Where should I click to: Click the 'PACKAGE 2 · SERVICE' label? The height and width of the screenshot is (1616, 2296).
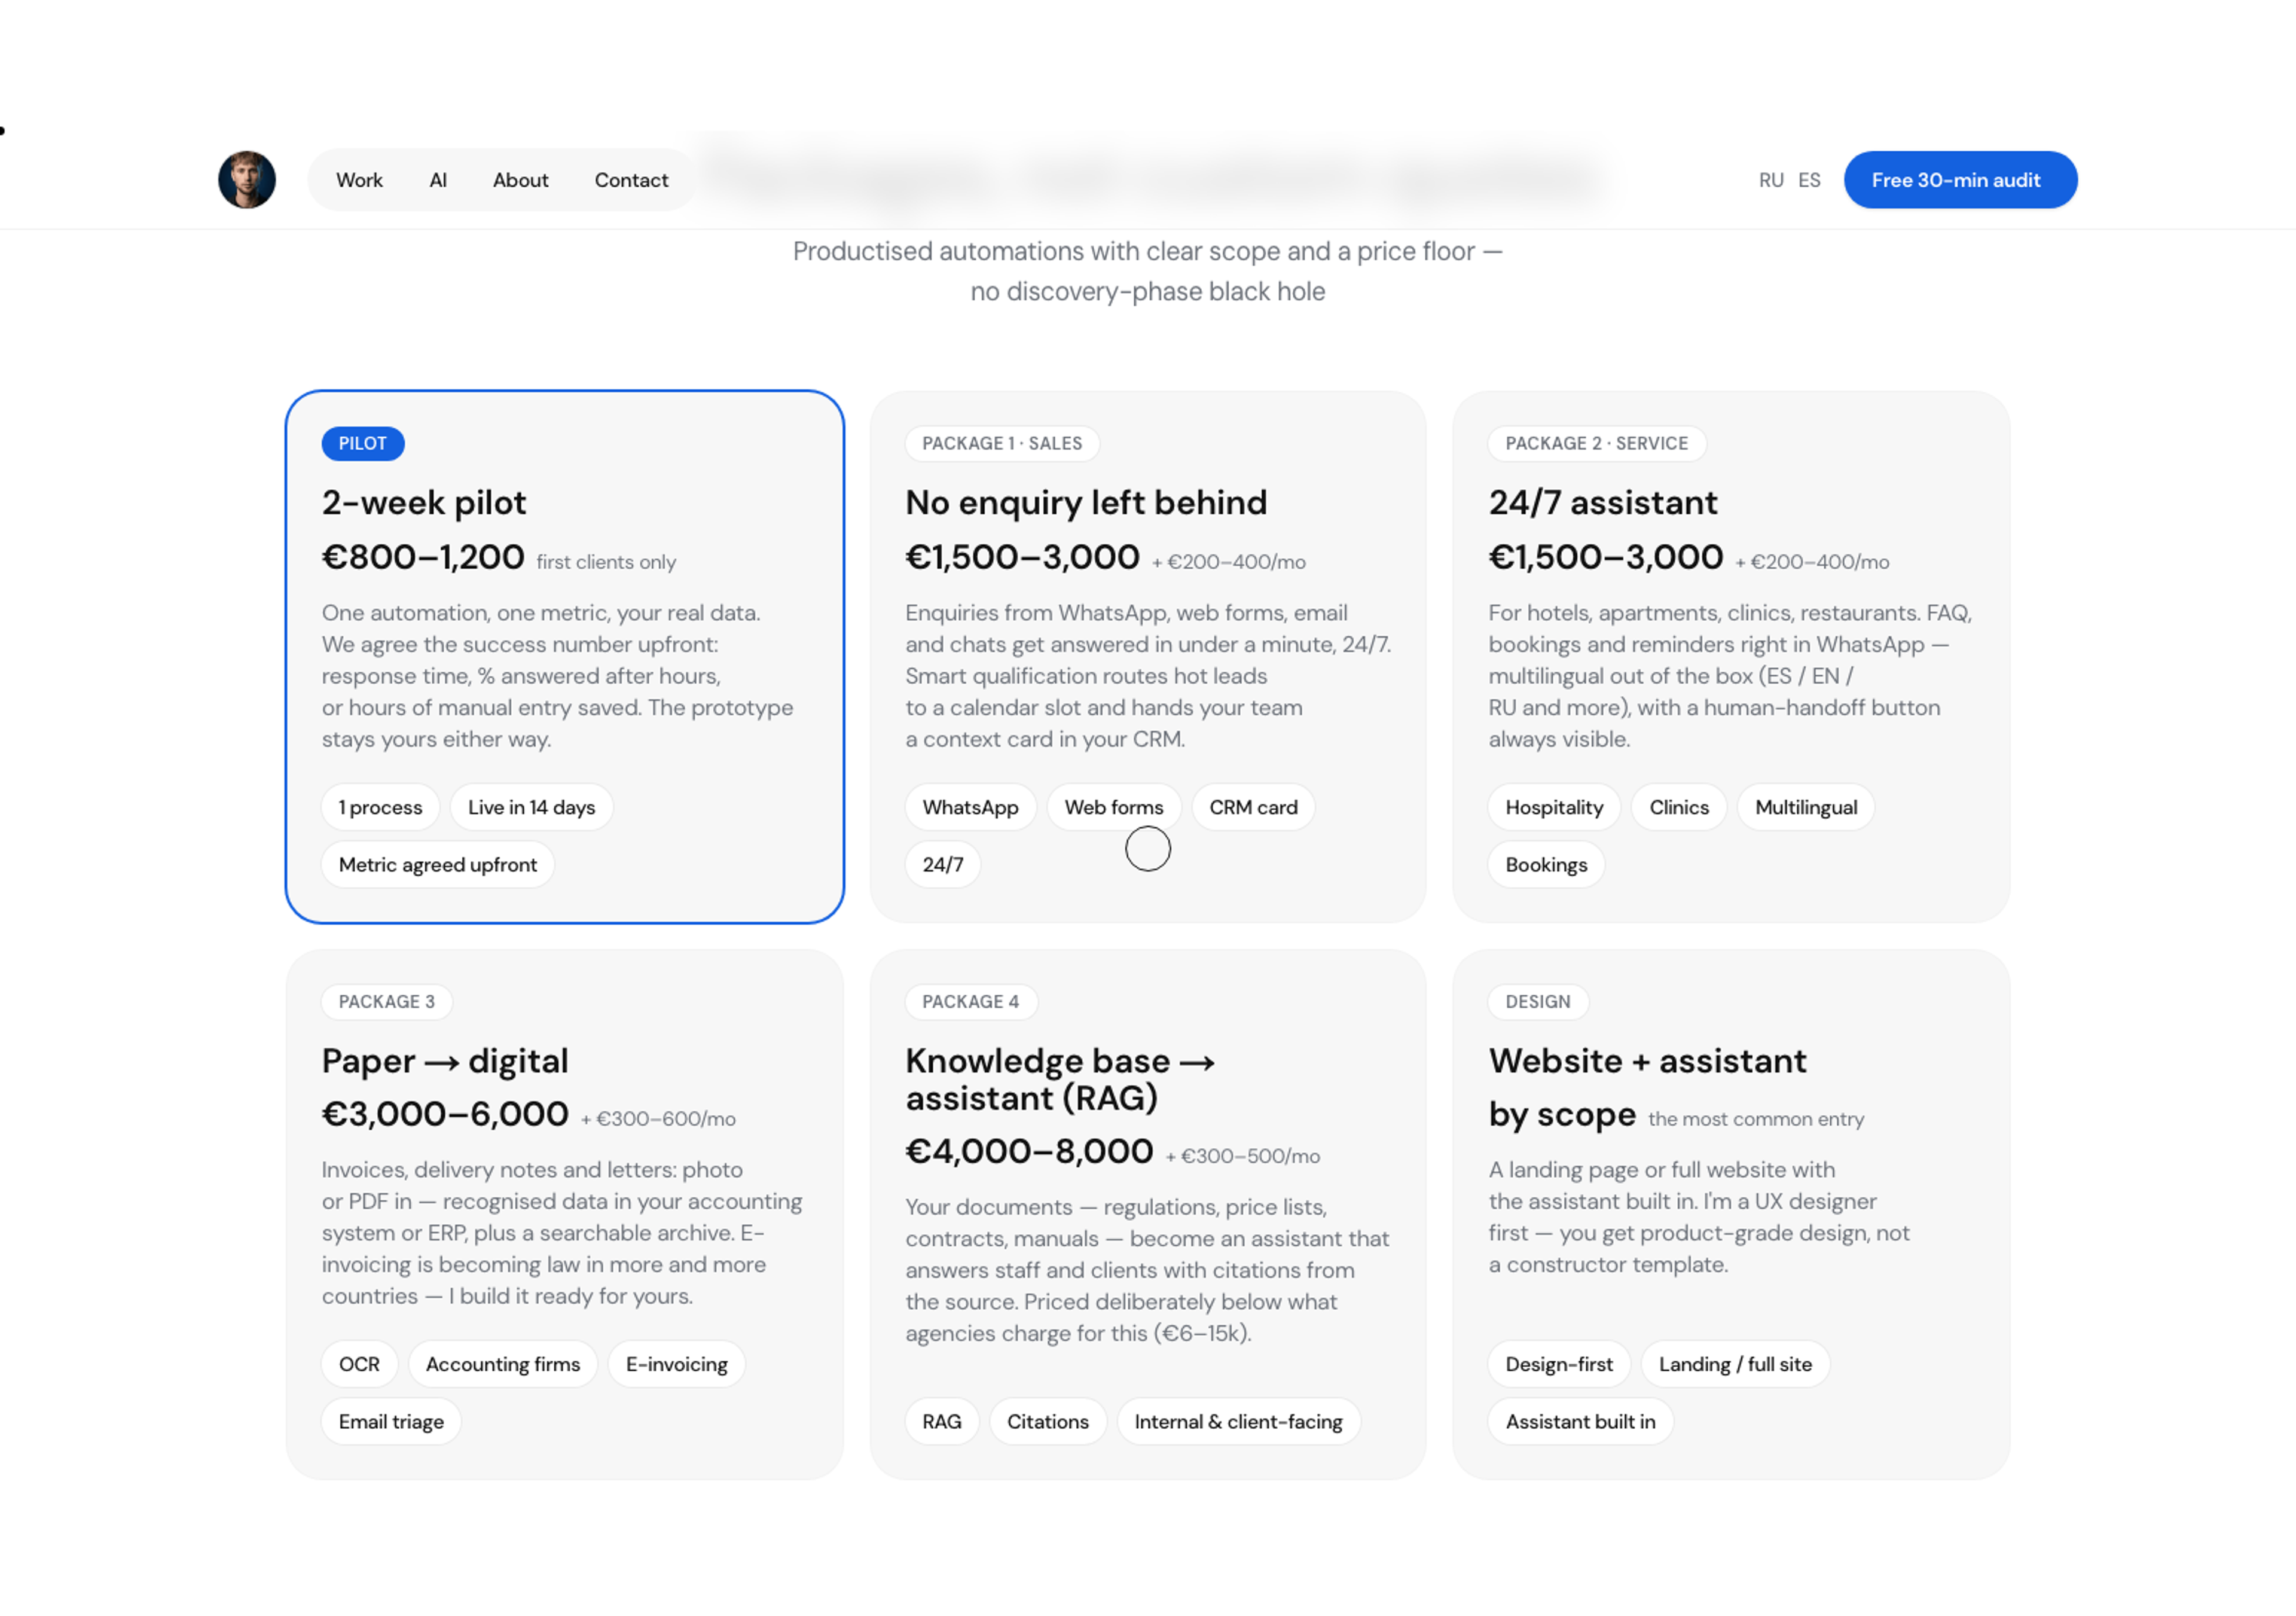[1597, 443]
